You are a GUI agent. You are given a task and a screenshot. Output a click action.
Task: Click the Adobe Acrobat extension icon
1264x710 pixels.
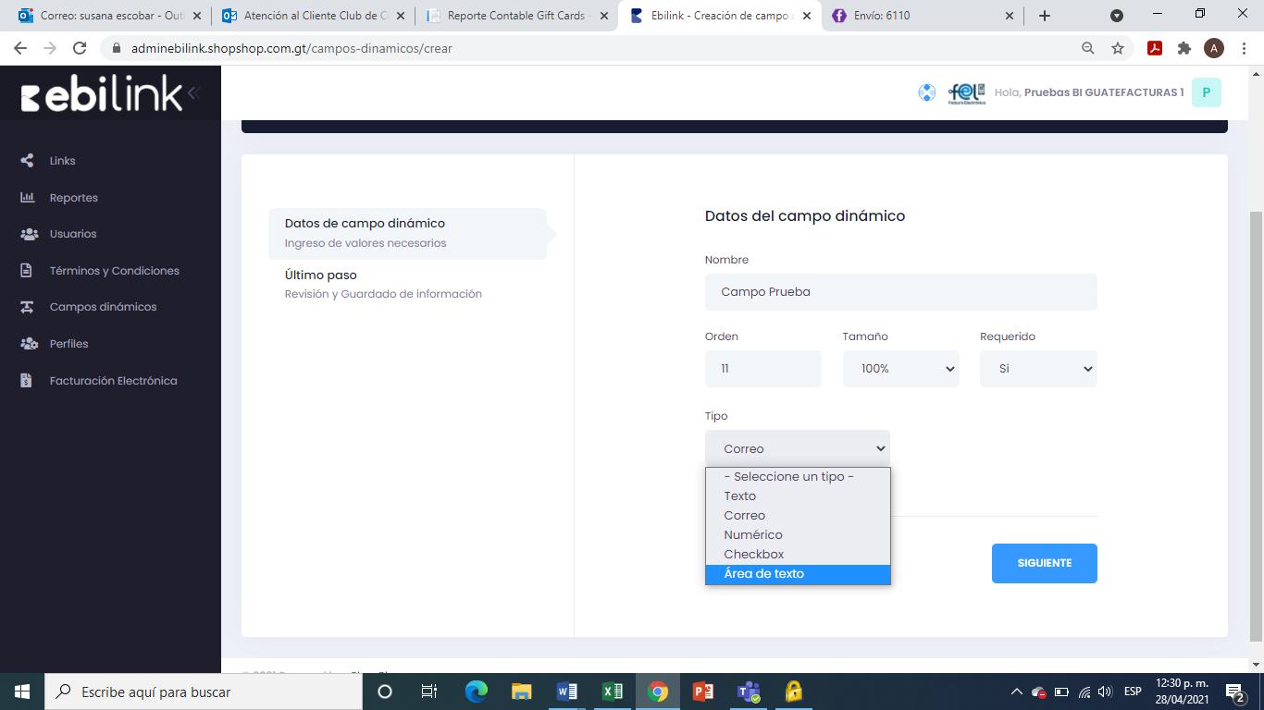pyautogui.click(x=1155, y=48)
